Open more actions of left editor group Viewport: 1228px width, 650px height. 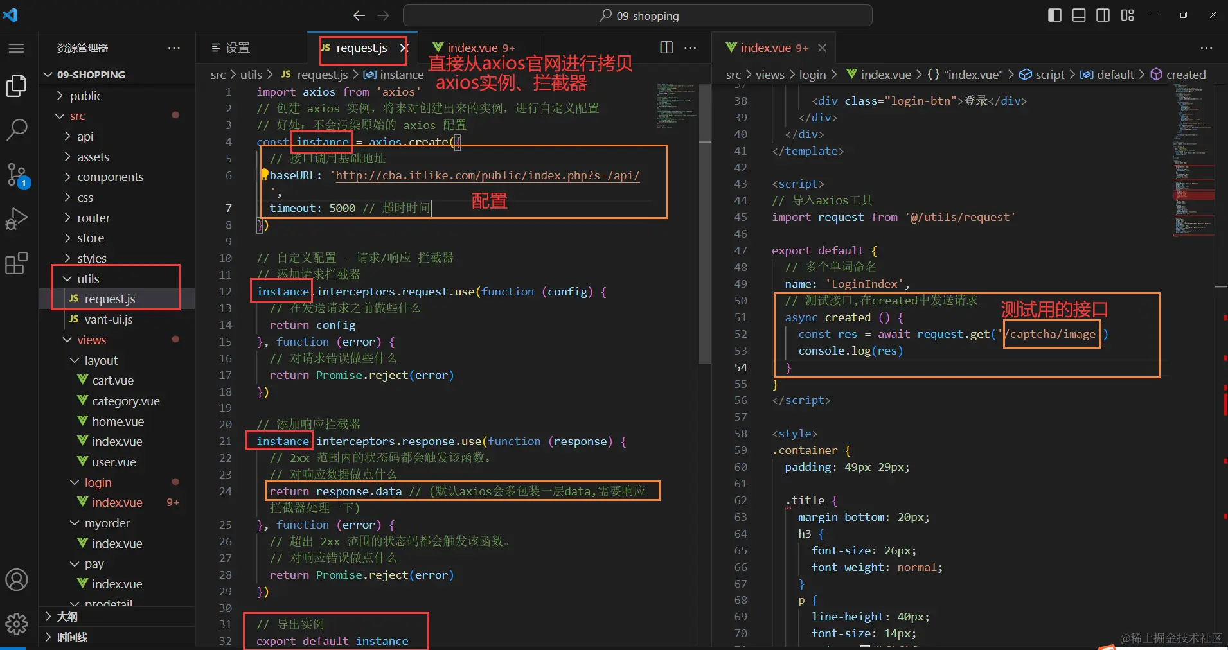690,48
